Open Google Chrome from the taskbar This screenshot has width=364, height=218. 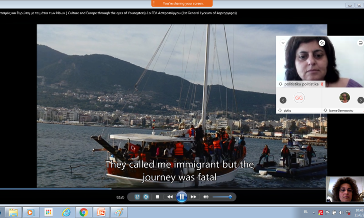coord(83,212)
